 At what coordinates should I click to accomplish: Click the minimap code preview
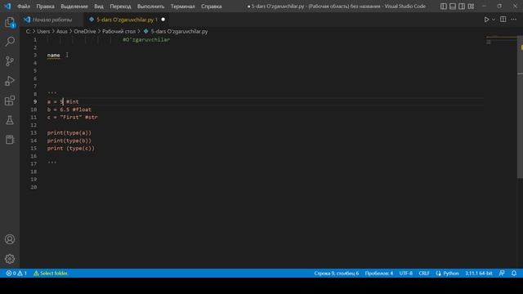pos(500,39)
